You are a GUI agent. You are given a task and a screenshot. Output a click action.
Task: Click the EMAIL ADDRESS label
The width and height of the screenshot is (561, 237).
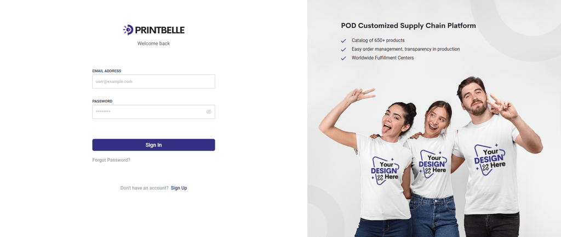pos(107,71)
